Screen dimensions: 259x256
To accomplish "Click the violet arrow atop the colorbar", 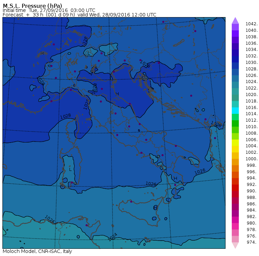I will coord(235,21).
